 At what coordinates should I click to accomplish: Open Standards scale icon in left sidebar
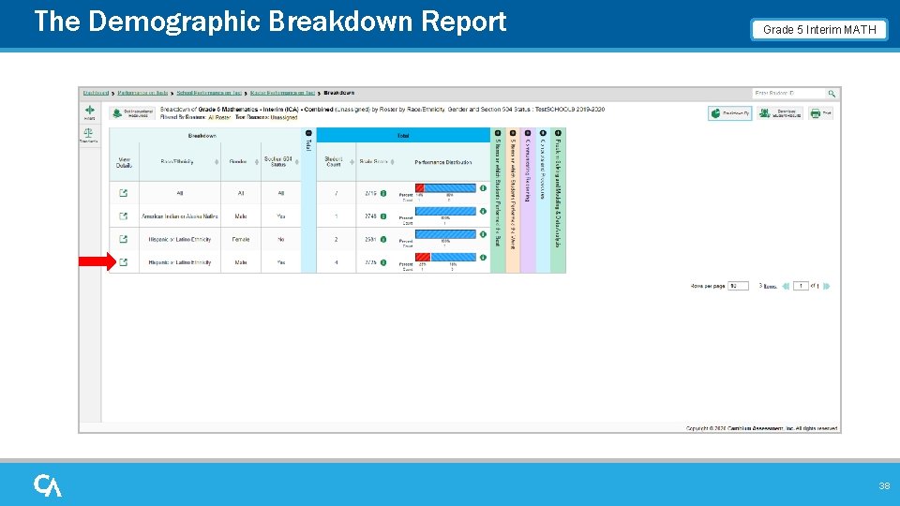tap(88, 135)
